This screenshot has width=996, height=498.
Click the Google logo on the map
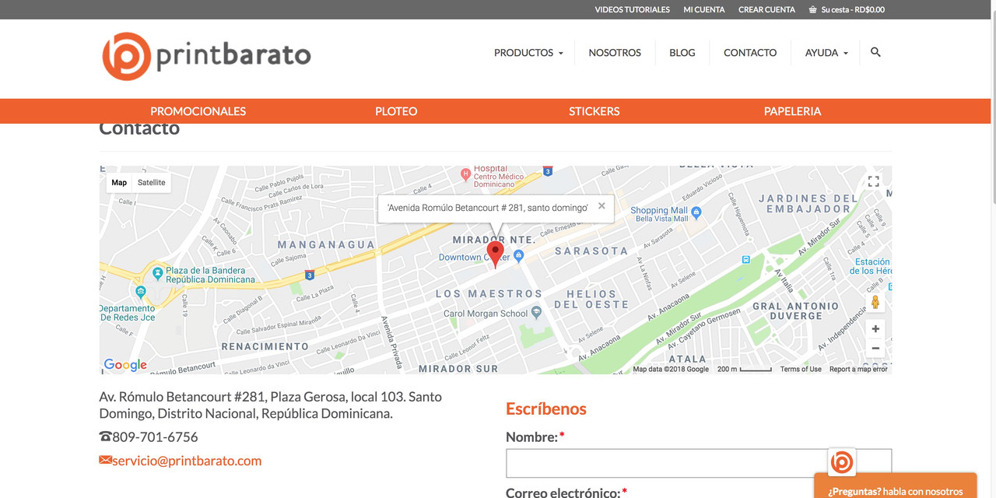pos(125,365)
